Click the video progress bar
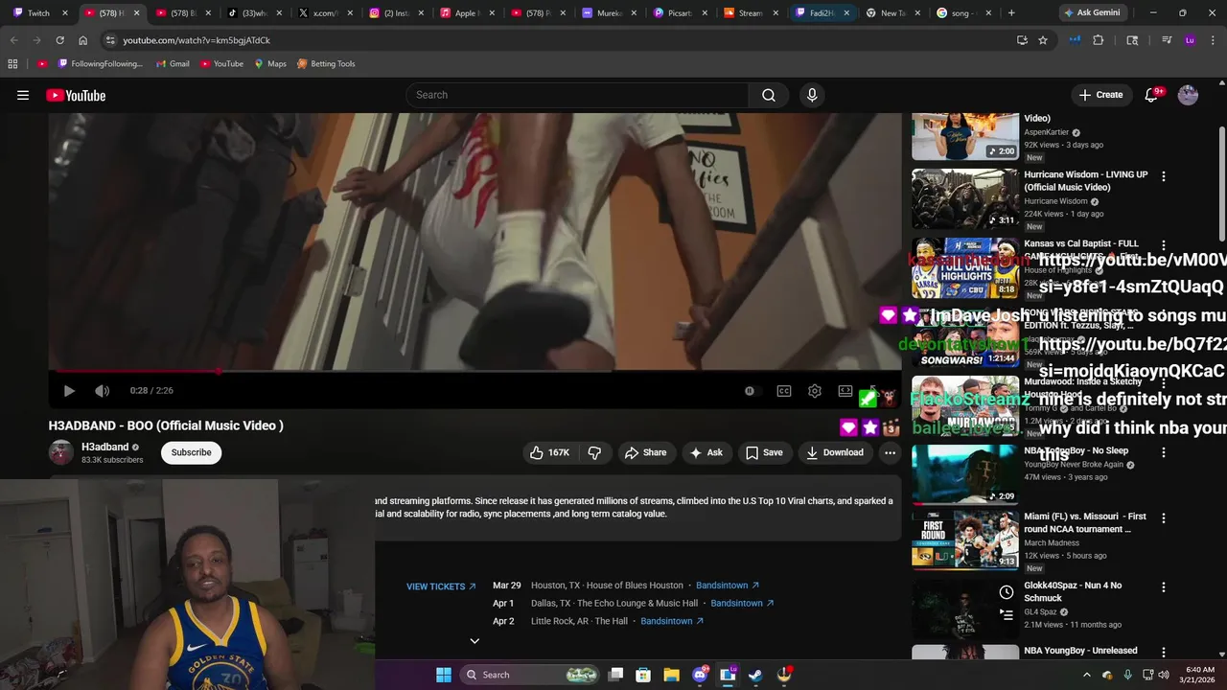Image resolution: width=1227 pixels, height=690 pixels. 475,371
